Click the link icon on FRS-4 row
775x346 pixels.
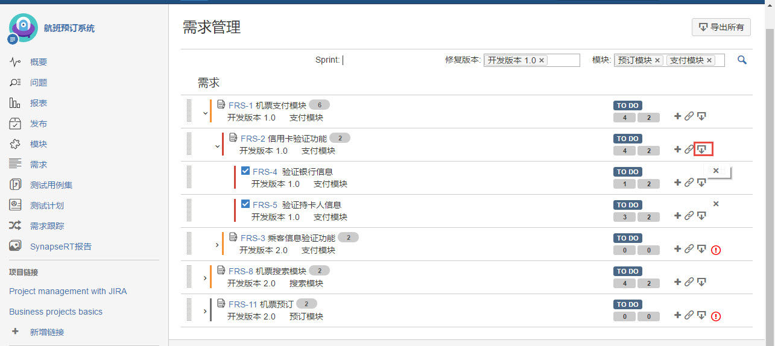click(x=689, y=183)
